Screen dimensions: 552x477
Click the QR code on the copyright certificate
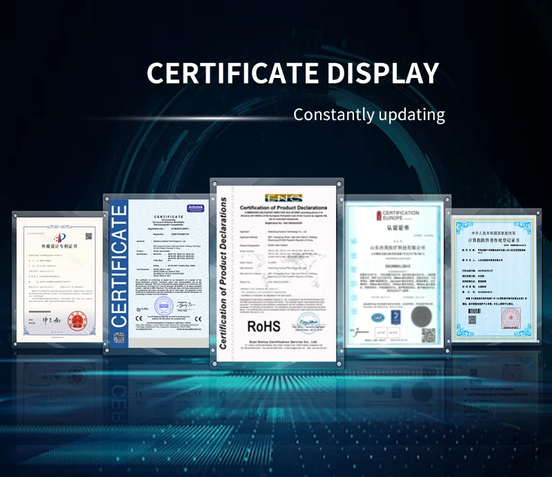tap(472, 320)
